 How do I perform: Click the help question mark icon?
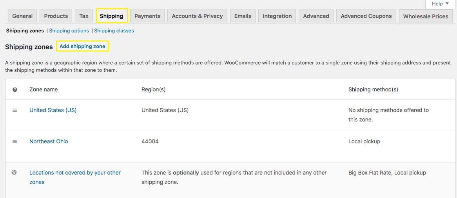pyautogui.click(x=15, y=90)
